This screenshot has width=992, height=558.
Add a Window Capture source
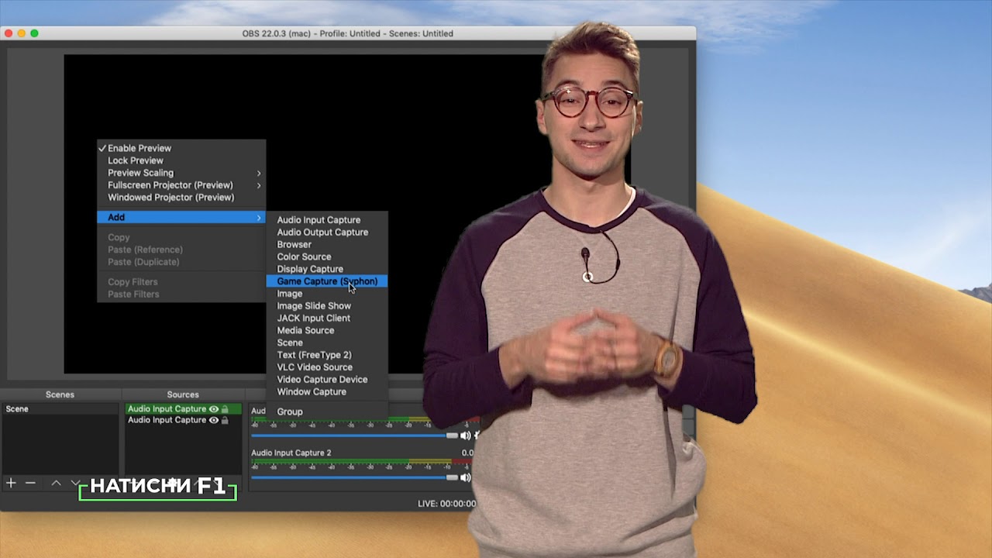(327, 392)
